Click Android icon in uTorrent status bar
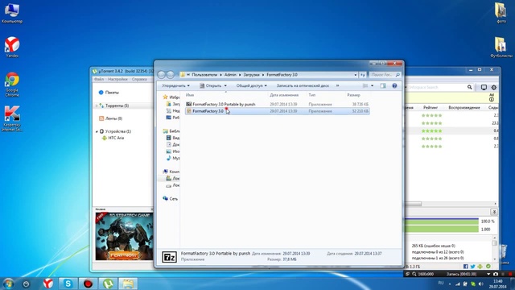 [480, 267]
